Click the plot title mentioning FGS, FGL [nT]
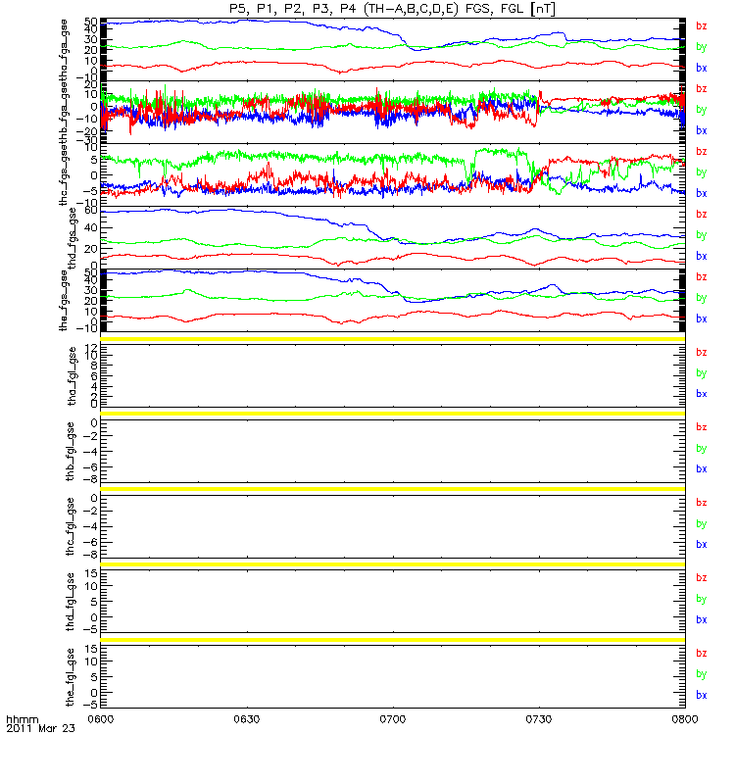The width and height of the screenshot is (735, 784). [x=392, y=9]
